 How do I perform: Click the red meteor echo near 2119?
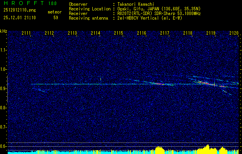[206, 83]
